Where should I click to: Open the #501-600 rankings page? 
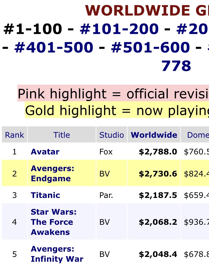tap(150, 47)
